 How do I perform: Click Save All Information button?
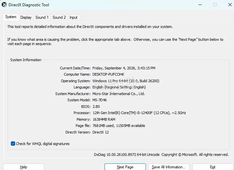169,167
